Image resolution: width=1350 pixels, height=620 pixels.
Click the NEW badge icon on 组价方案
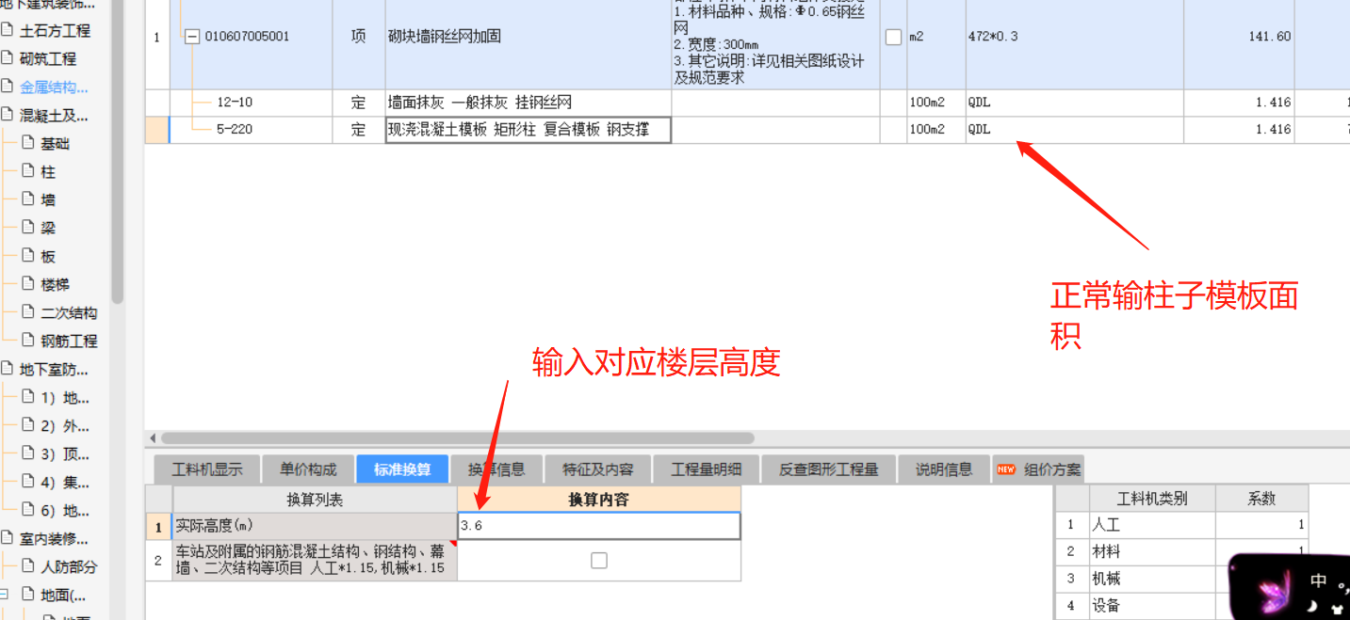[x=1006, y=469]
